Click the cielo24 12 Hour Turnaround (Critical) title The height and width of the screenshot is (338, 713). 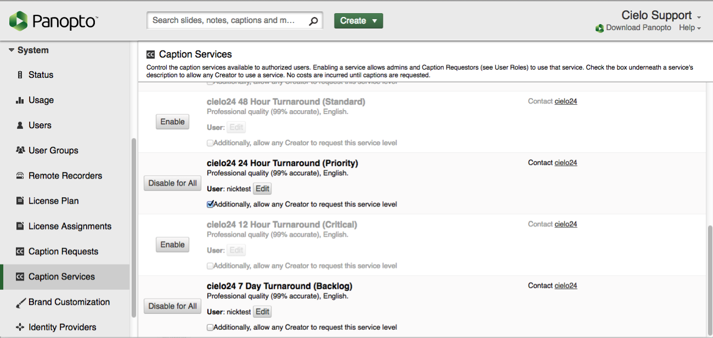pyautogui.click(x=282, y=225)
